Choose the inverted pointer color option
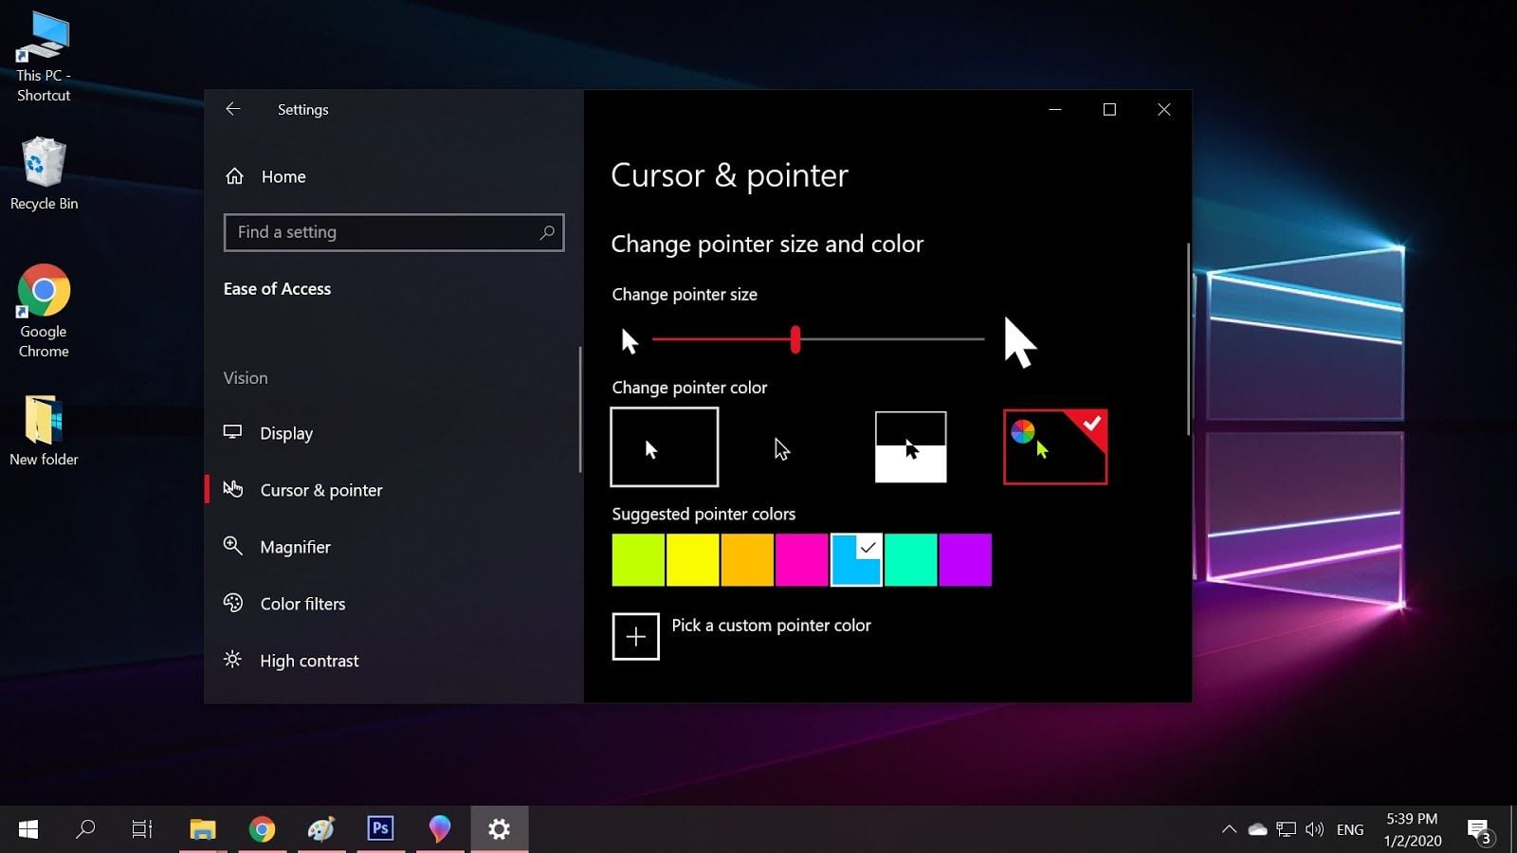 coord(910,447)
